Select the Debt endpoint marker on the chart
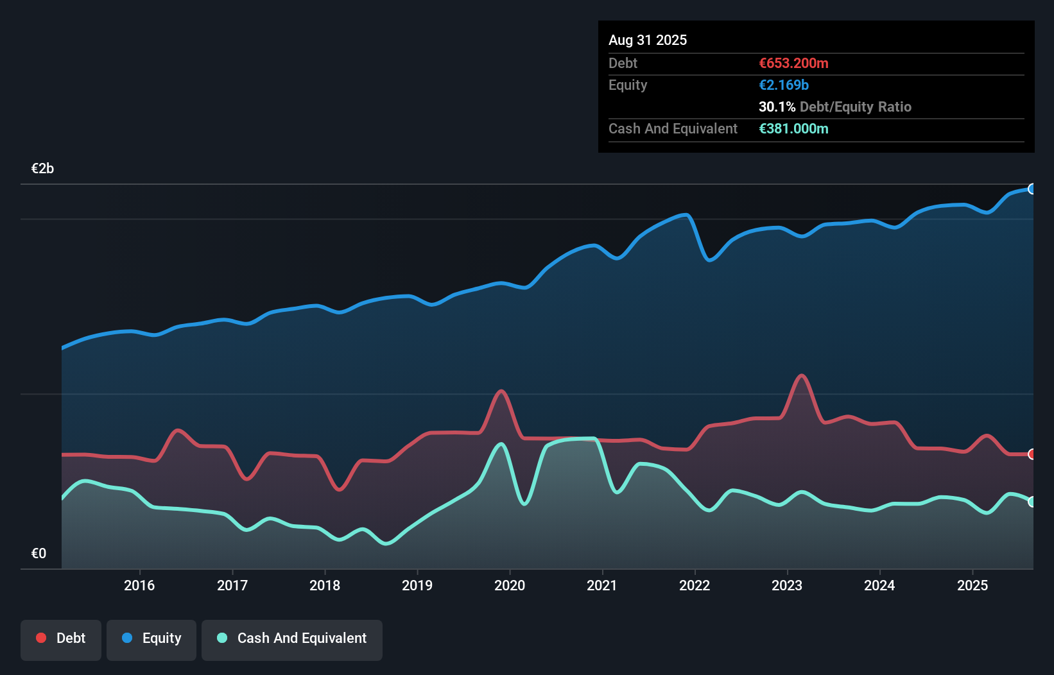1054x675 pixels. coord(1033,454)
